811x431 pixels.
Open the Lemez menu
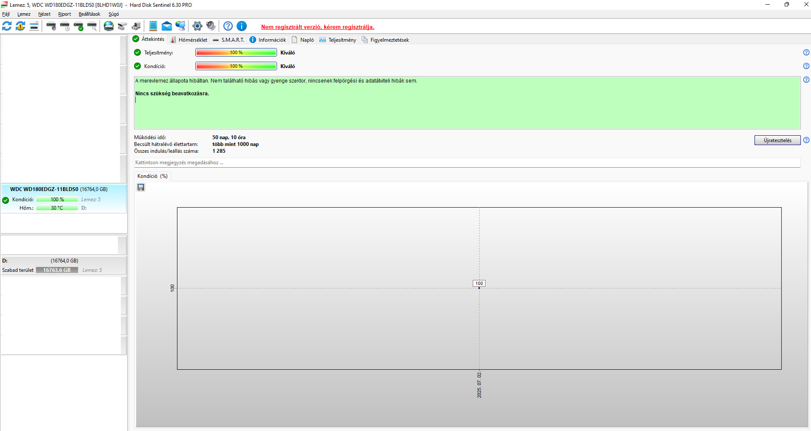pos(24,14)
